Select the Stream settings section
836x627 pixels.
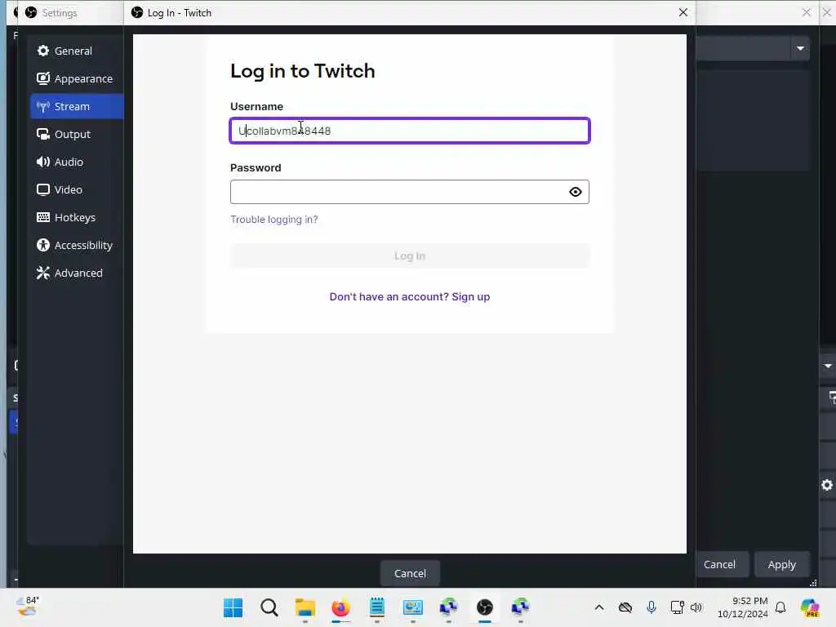click(x=77, y=106)
